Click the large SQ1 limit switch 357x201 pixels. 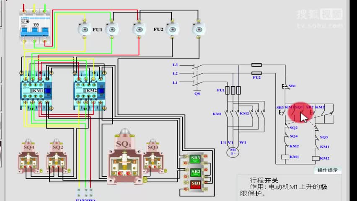tap(125, 157)
